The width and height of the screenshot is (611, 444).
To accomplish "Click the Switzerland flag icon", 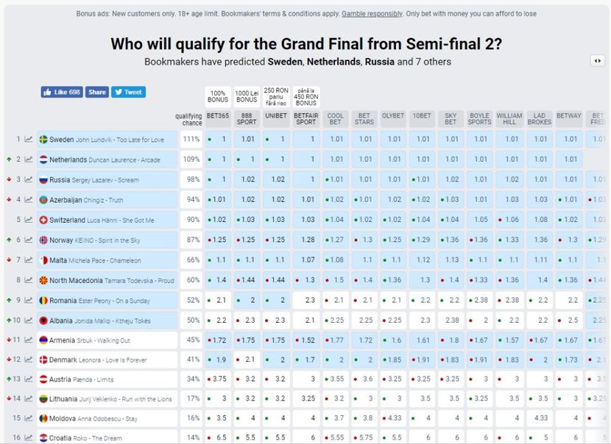I will pyautogui.click(x=43, y=220).
